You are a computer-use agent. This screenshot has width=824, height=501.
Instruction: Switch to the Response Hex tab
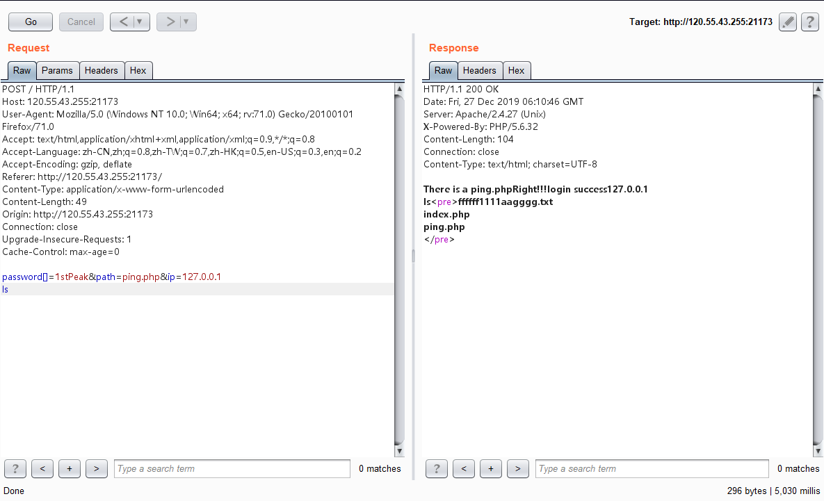(x=516, y=70)
